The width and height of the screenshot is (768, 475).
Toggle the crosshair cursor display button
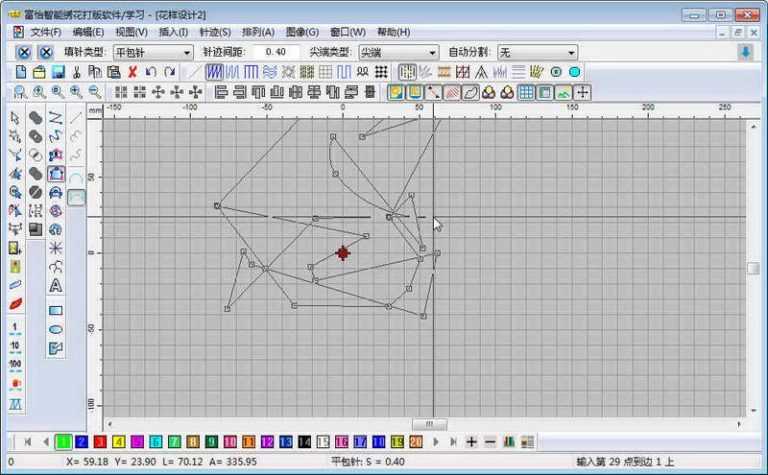(x=582, y=92)
